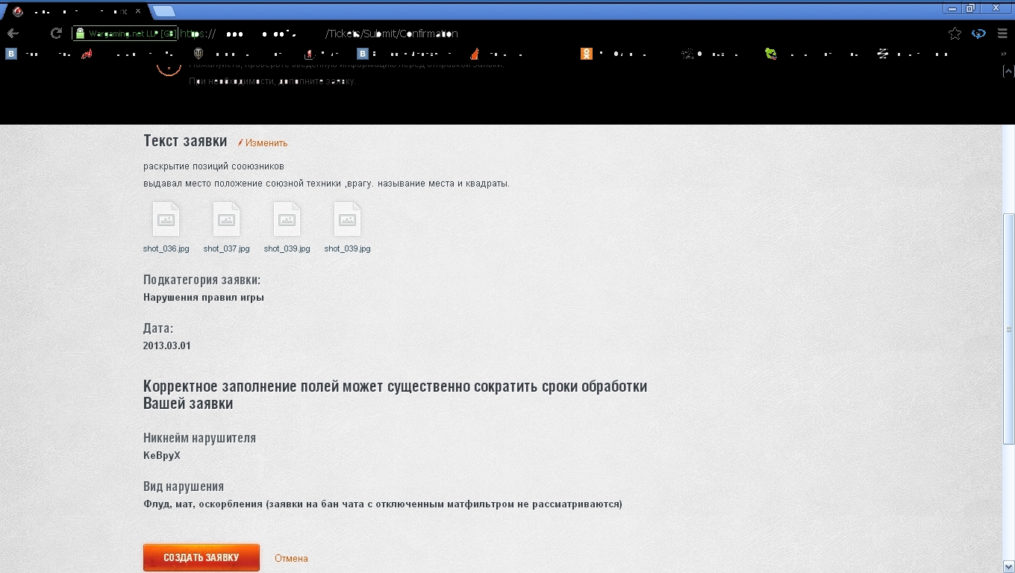Open the red squiggle bookmark icon

tap(87, 54)
